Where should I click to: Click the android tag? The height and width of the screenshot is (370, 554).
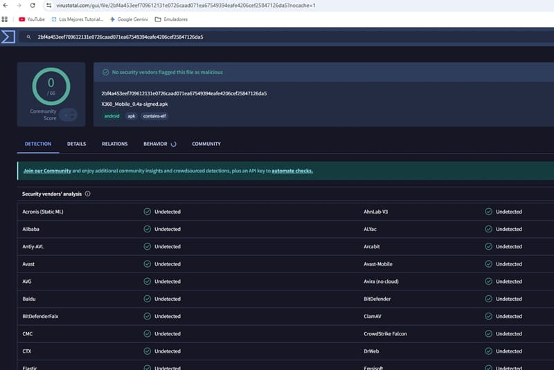click(111, 116)
